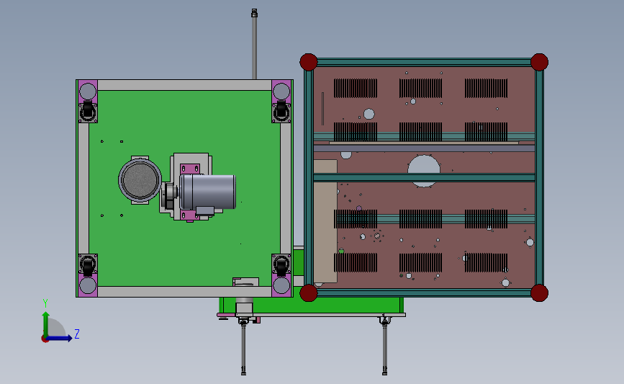The height and width of the screenshot is (384, 624).
Task: Select the top-right vent grille on brown panel
Action: [486, 88]
